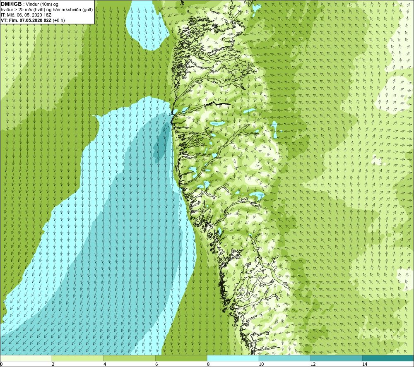Click the '14' label on the colour scale

[365, 364]
